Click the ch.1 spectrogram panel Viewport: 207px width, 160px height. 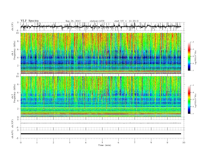point(101,53)
